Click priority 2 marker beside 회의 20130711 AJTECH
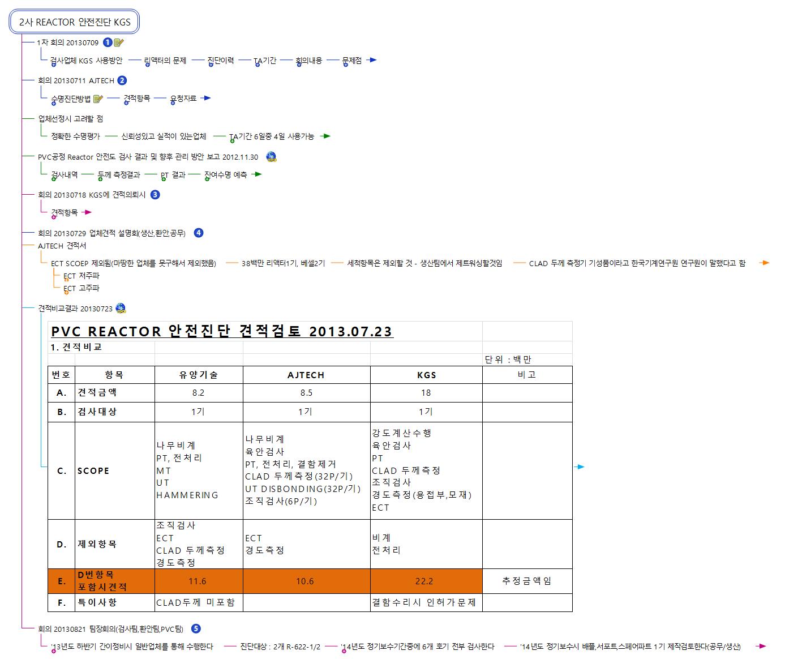The height and width of the screenshot is (659, 785). 122,80
